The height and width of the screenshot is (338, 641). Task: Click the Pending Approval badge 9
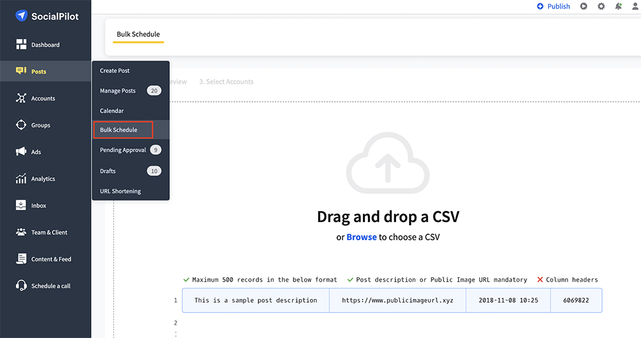coord(155,150)
